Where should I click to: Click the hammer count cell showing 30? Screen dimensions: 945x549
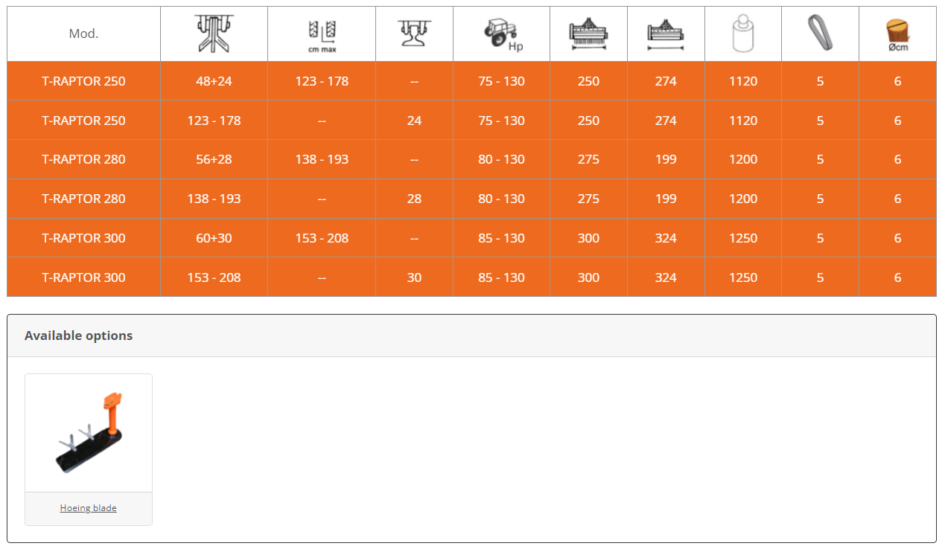[414, 277]
